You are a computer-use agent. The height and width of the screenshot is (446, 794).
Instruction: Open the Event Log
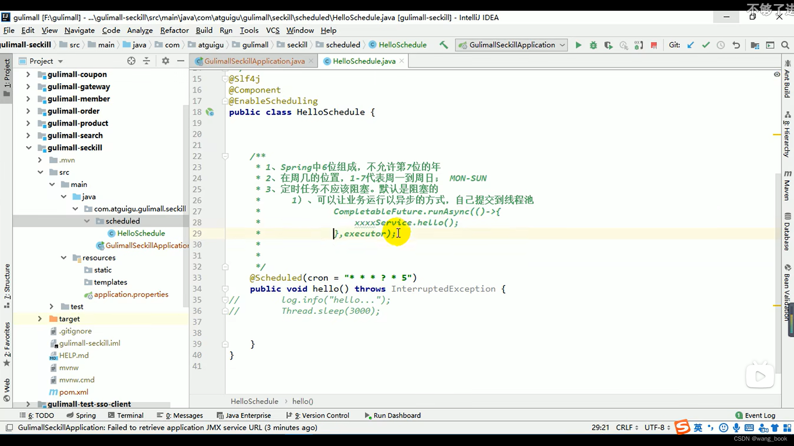755,415
